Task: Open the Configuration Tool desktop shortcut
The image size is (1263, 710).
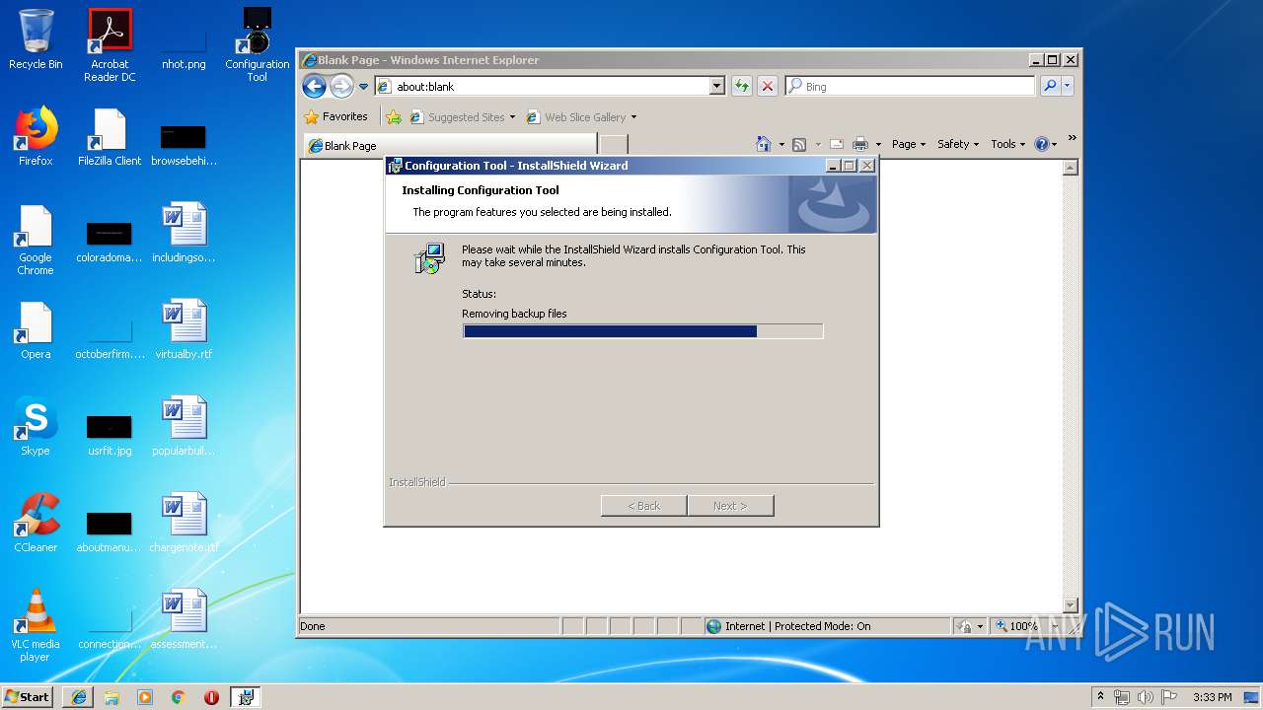Action: pos(258,45)
